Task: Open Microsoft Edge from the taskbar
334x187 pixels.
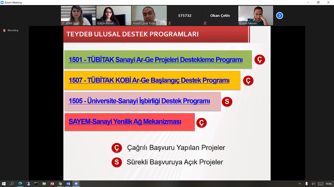Action: [x=20, y=183]
